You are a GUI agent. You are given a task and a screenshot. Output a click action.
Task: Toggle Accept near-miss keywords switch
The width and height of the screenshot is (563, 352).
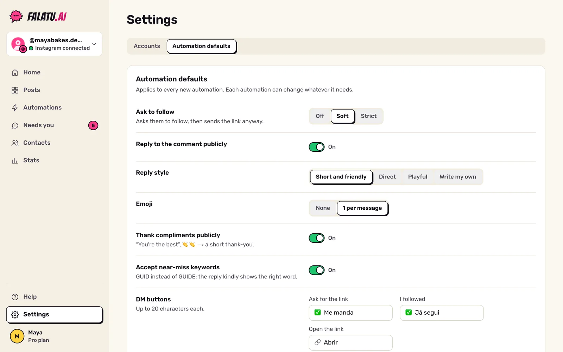click(317, 270)
